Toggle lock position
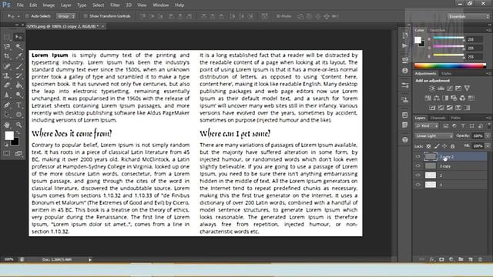 [444, 146]
